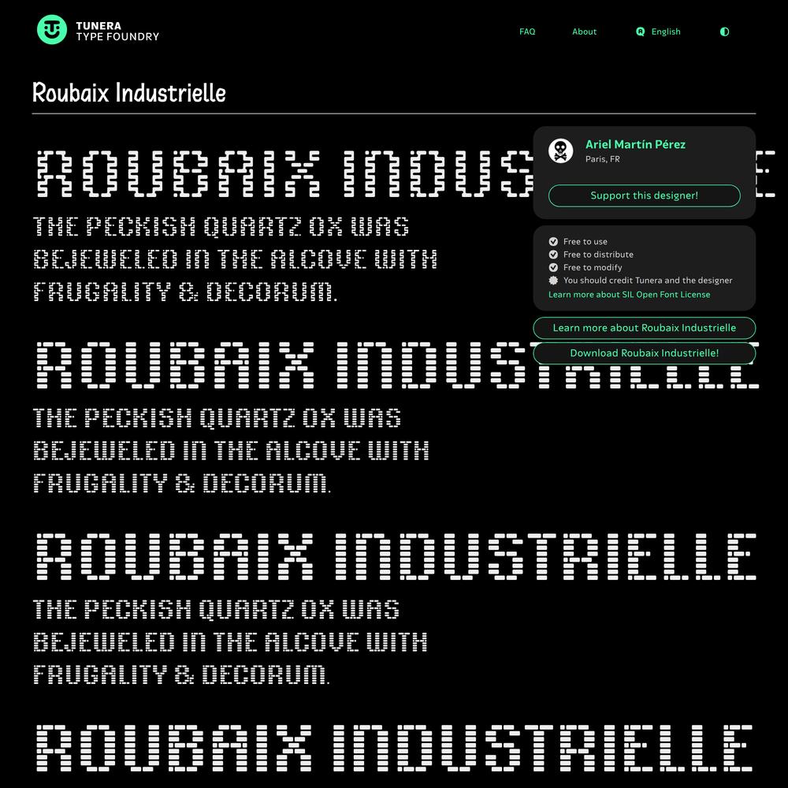Click the credit badge icon beside Tunera credit line
788x788 pixels.
pyautogui.click(x=553, y=281)
